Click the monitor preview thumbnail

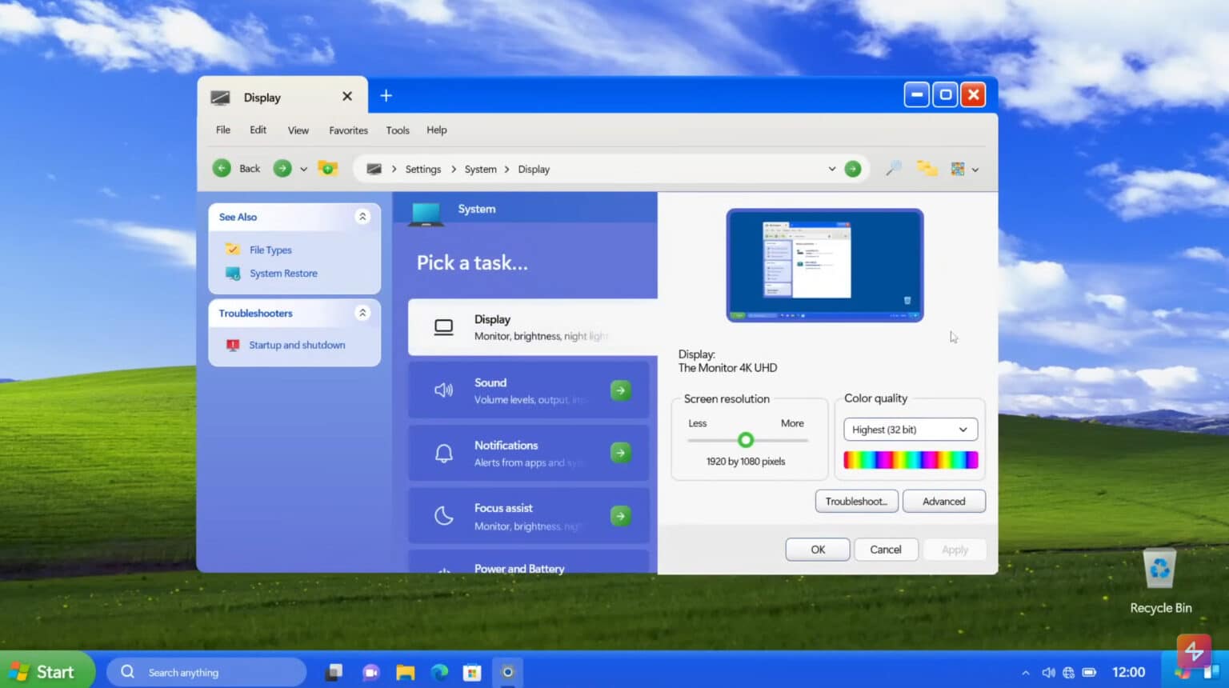(x=824, y=265)
